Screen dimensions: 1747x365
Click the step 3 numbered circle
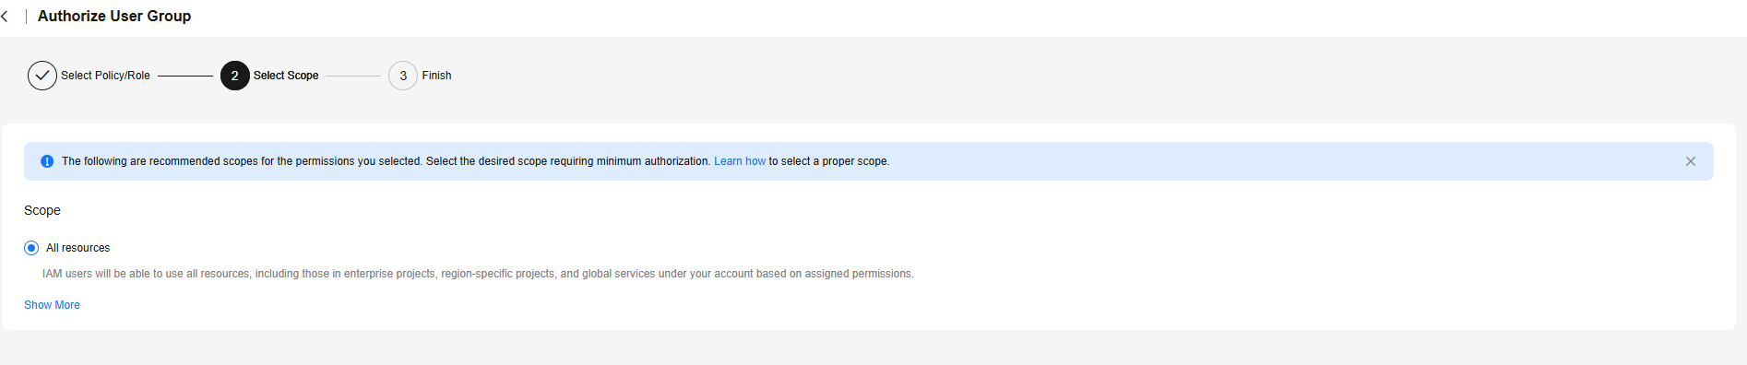pos(403,76)
